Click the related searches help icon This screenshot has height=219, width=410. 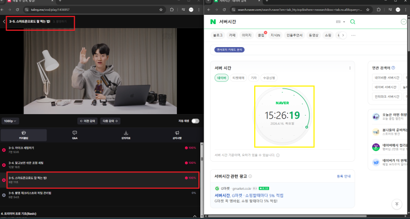coord(393,68)
